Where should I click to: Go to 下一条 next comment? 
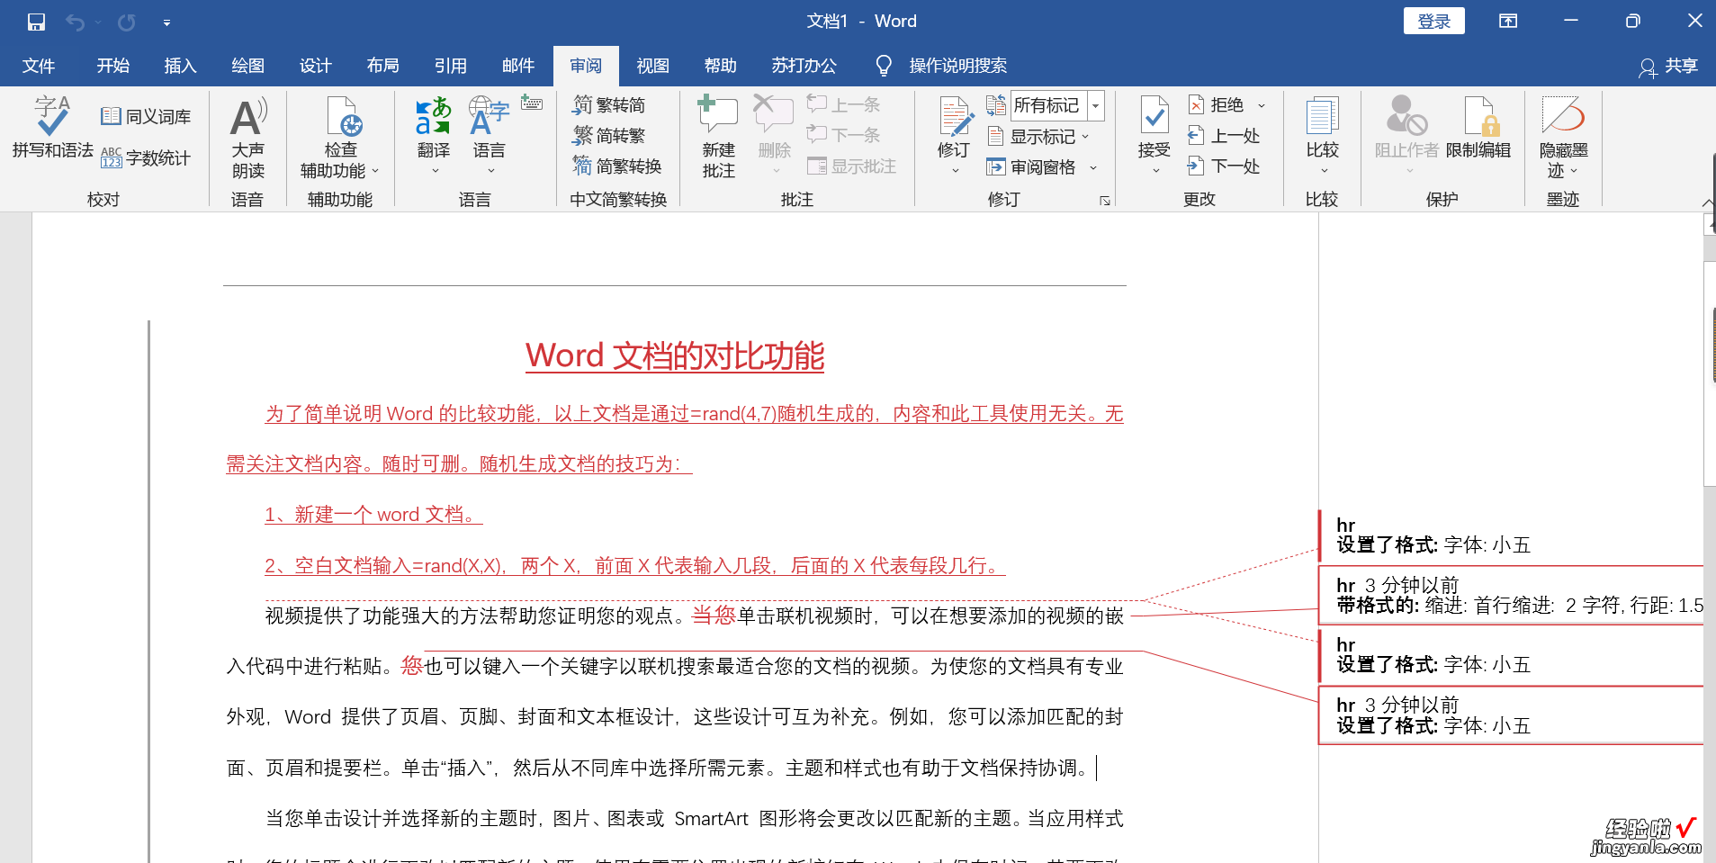point(843,135)
